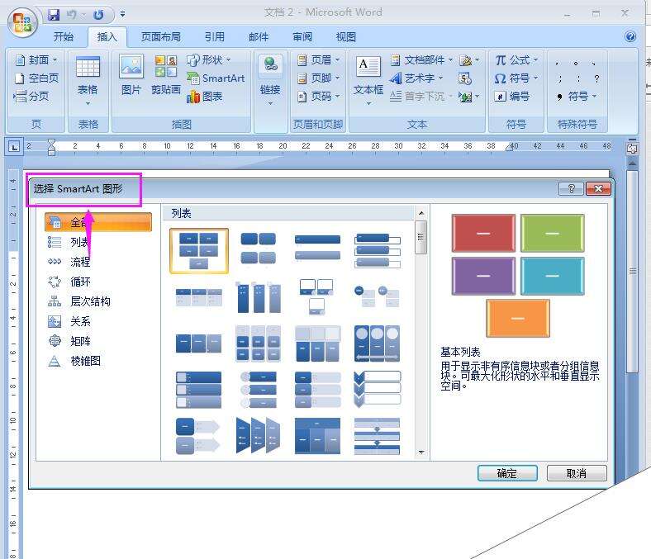Insert a 文本框 text box
Screen dimensions: 651x559
(368, 79)
